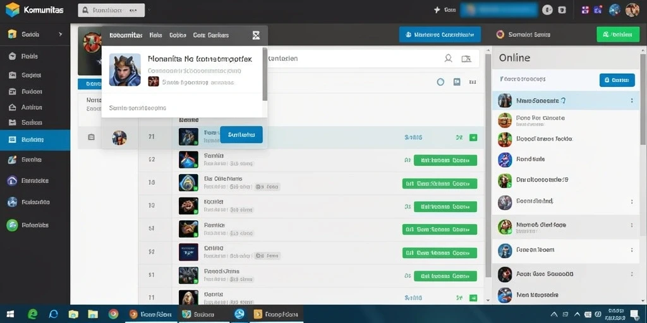This screenshot has height=323, width=647.
Task: Click the popup's vertical scrollbar
Action: coord(265,74)
